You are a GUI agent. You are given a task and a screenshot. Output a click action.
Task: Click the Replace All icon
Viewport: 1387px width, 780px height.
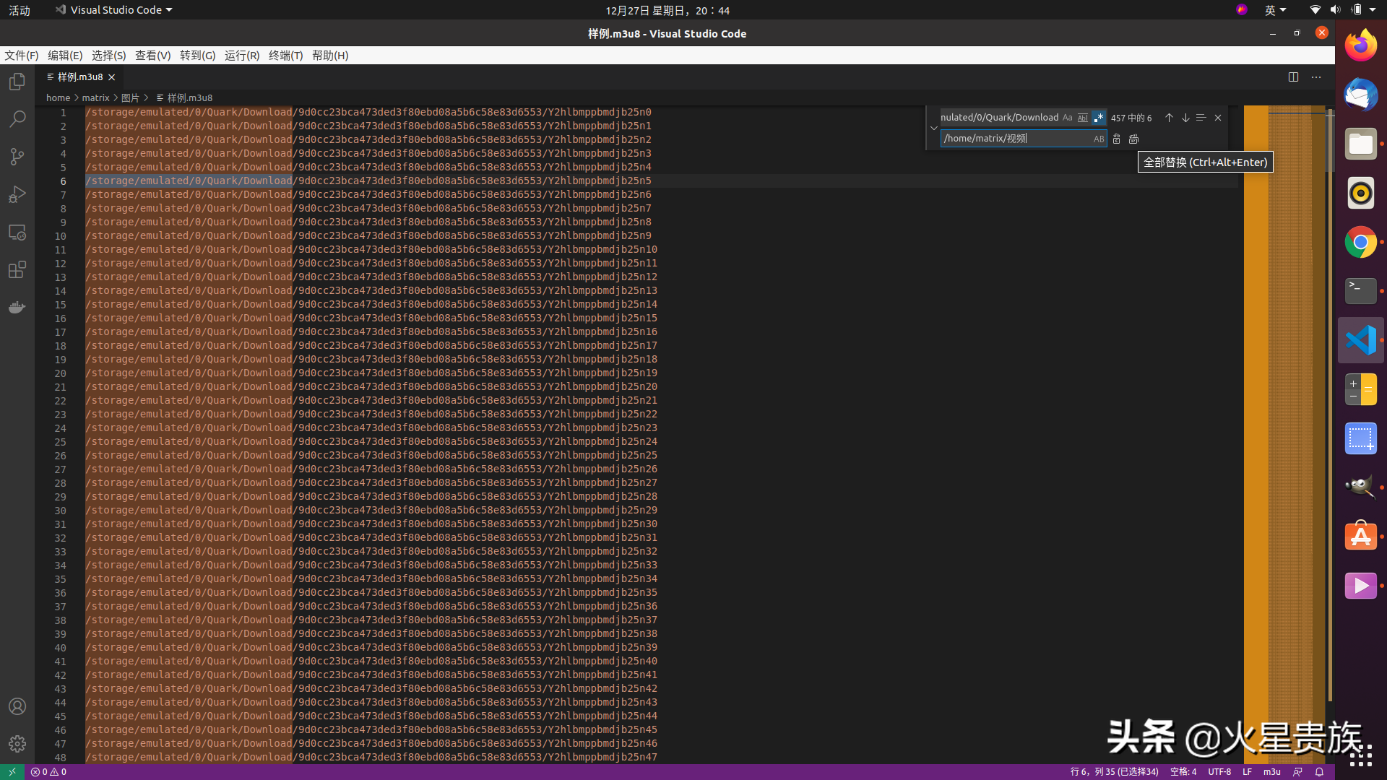(1133, 139)
